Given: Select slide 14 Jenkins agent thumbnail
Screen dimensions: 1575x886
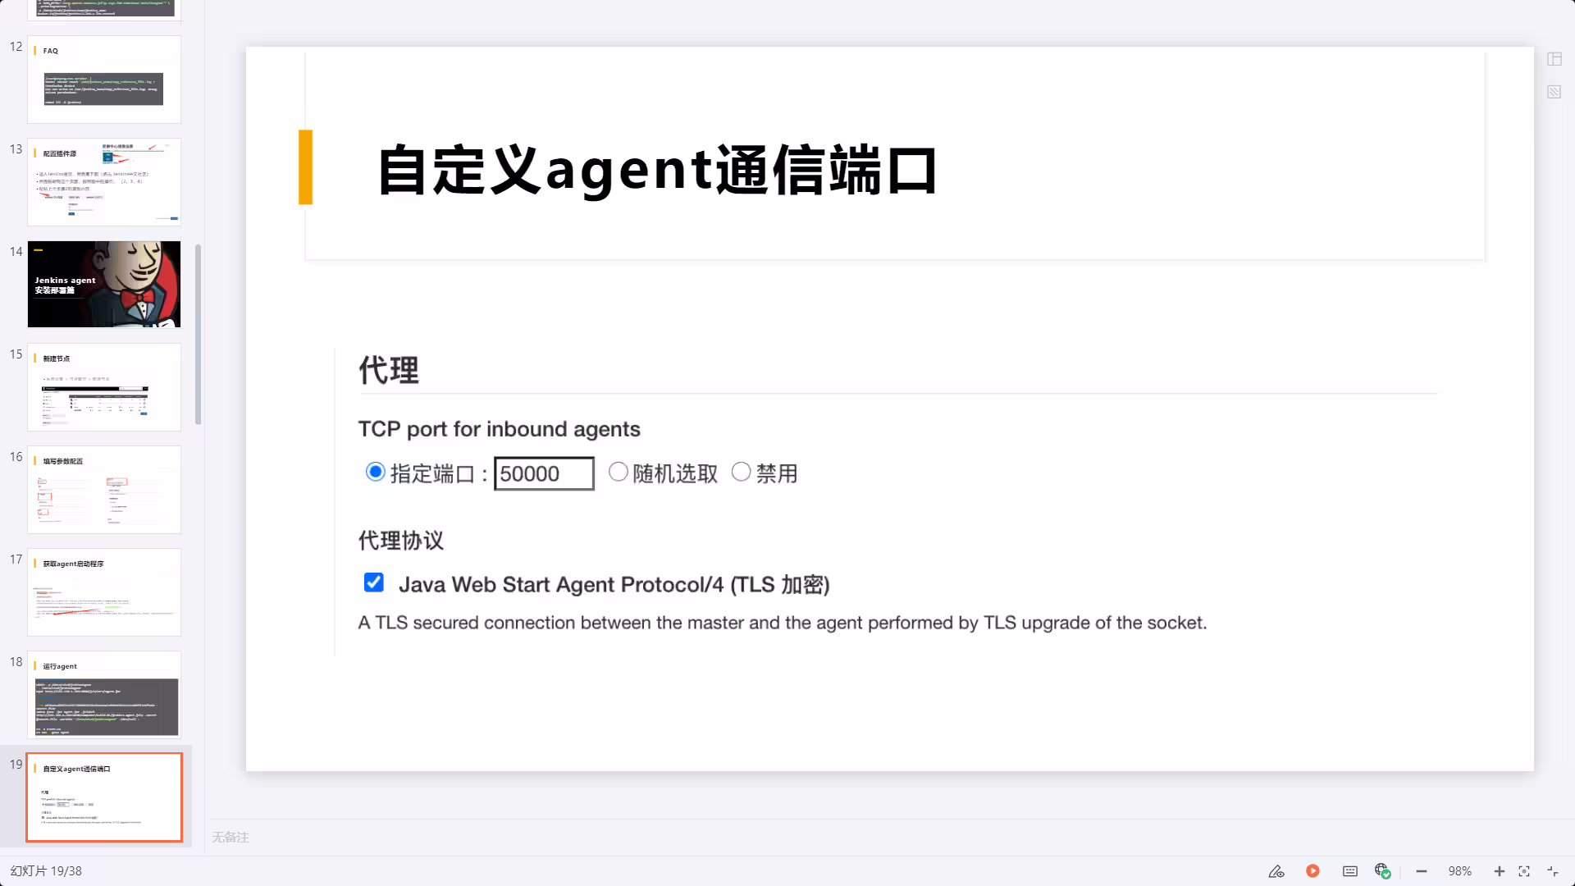Looking at the screenshot, I should point(104,284).
